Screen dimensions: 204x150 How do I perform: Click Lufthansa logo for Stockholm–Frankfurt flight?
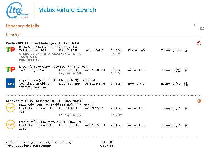pos(10,108)
